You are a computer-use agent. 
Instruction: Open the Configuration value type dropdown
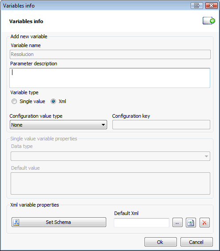click(x=58, y=125)
